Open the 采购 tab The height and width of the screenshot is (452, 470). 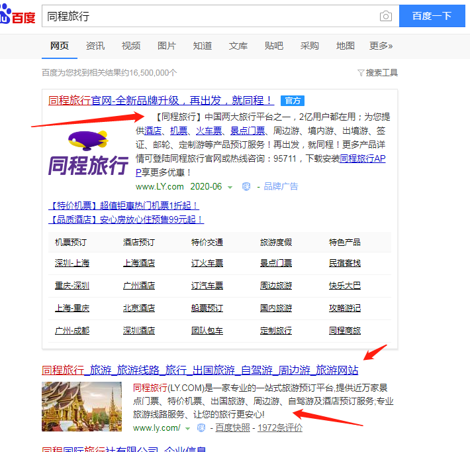point(309,46)
